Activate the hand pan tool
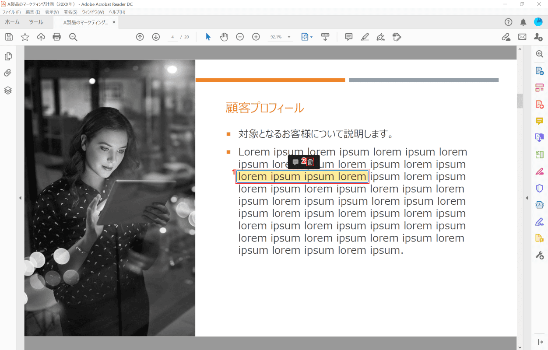The height and width of the screenshot is (350, 548). pyautogui.click(x=224, y=37)
